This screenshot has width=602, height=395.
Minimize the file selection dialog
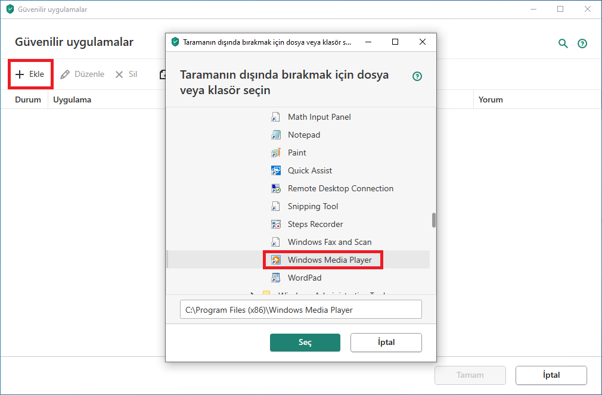point(368,42)
